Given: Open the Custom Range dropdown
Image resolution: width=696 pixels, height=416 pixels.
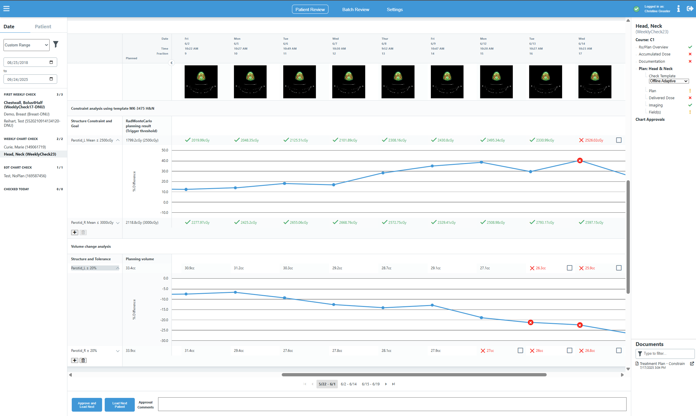Looking at the screenshot, I should pyautogui.click(x=26, y=45).
